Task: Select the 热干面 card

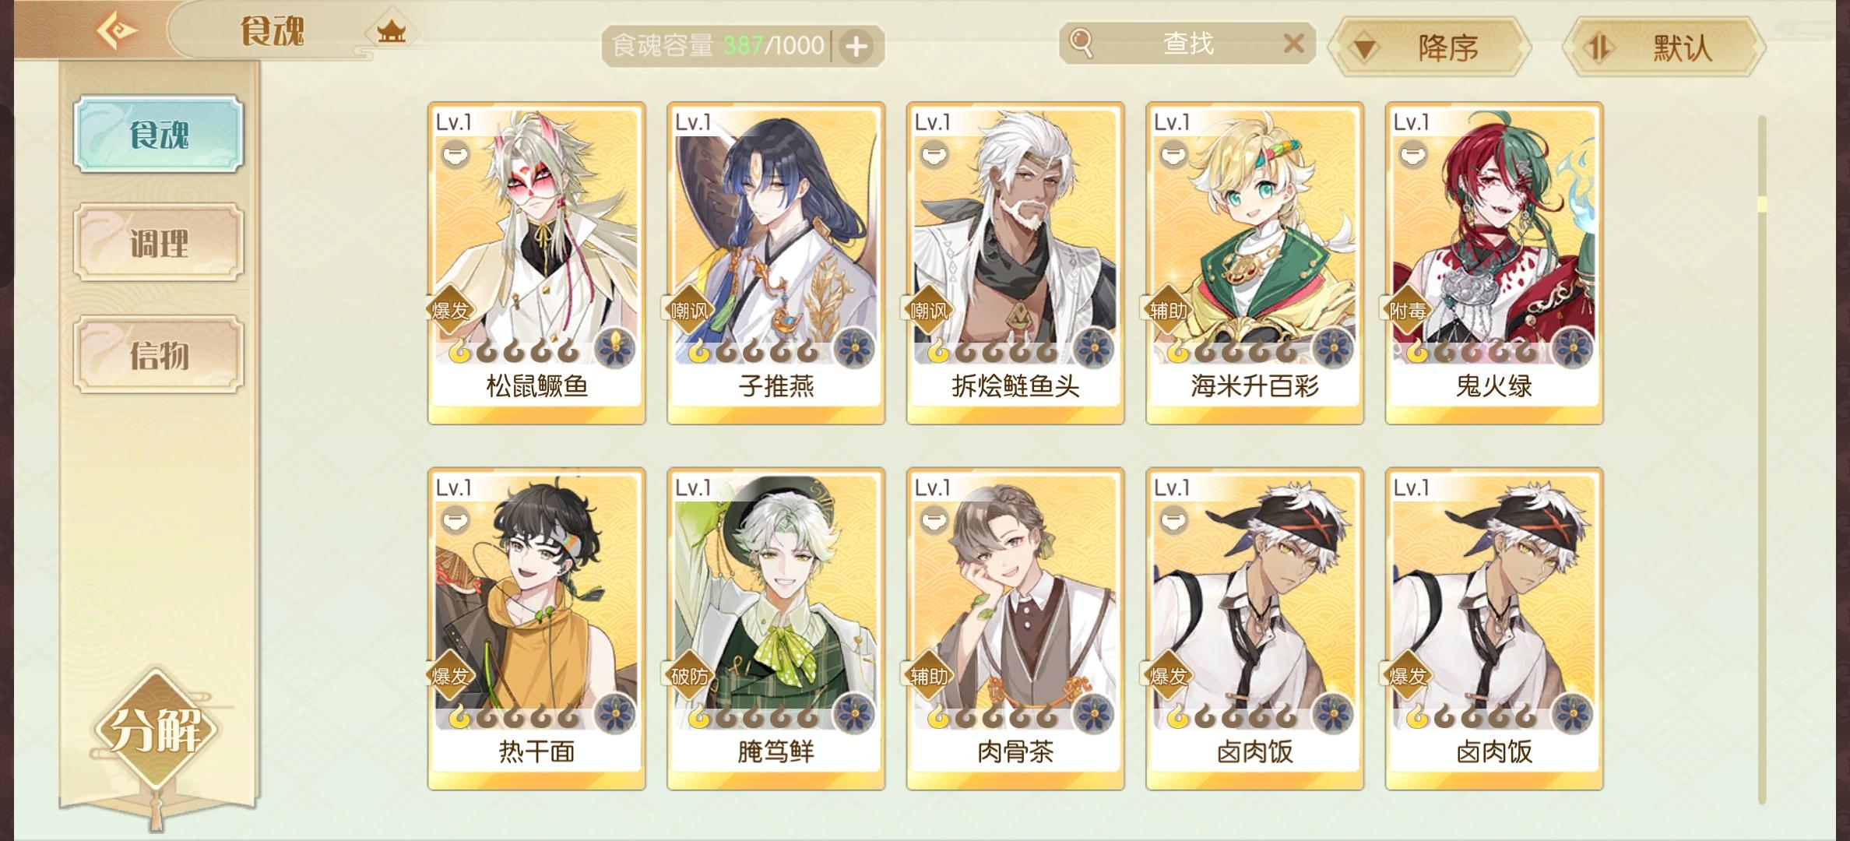Action: pyautogui.click(x=536, y=629)
